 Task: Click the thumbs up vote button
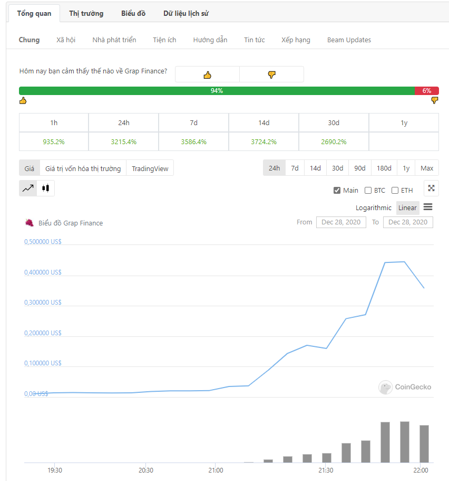click(x=207, y=74)
